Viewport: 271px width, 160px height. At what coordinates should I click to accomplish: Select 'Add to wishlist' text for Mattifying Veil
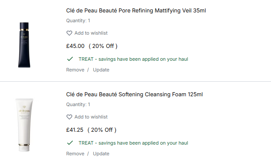91,33
